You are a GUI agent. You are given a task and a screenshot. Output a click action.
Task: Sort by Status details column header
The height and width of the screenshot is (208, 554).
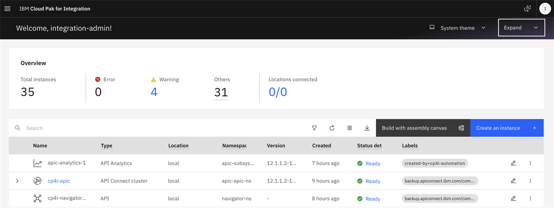(369, 146)
